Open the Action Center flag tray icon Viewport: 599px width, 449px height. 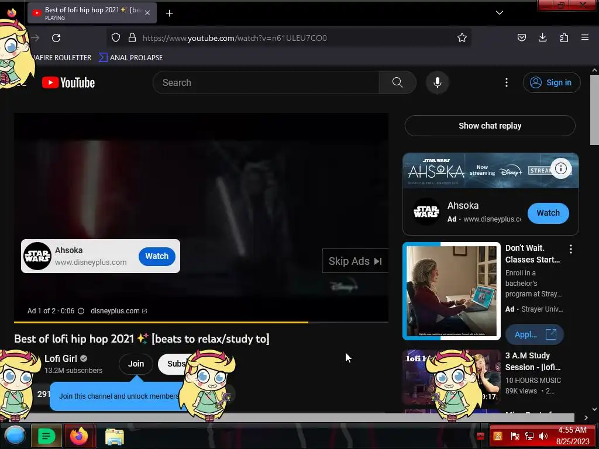pyautogui.click(x=515, y=436)
